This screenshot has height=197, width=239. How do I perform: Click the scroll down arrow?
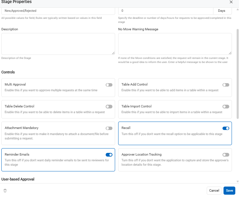point(237,182)
